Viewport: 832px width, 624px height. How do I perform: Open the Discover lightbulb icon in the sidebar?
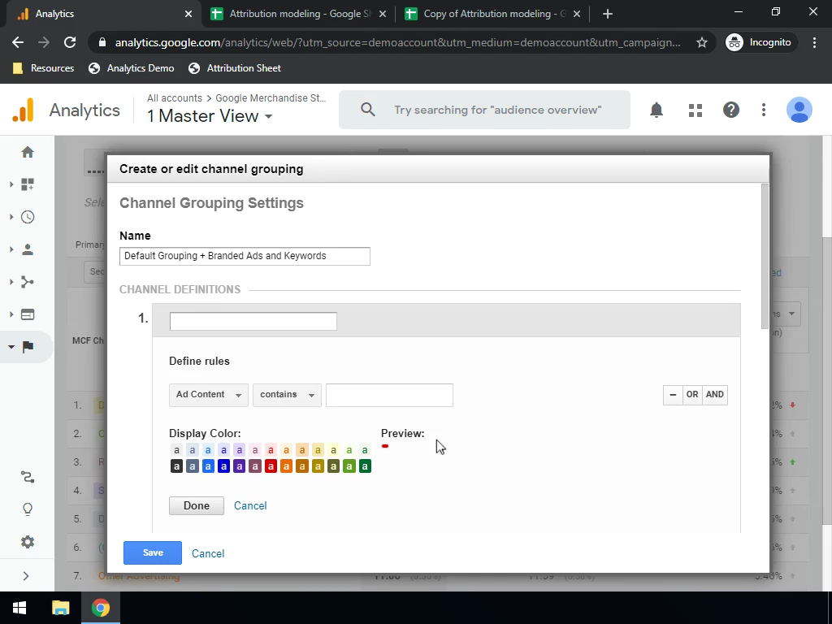point(28,509)
